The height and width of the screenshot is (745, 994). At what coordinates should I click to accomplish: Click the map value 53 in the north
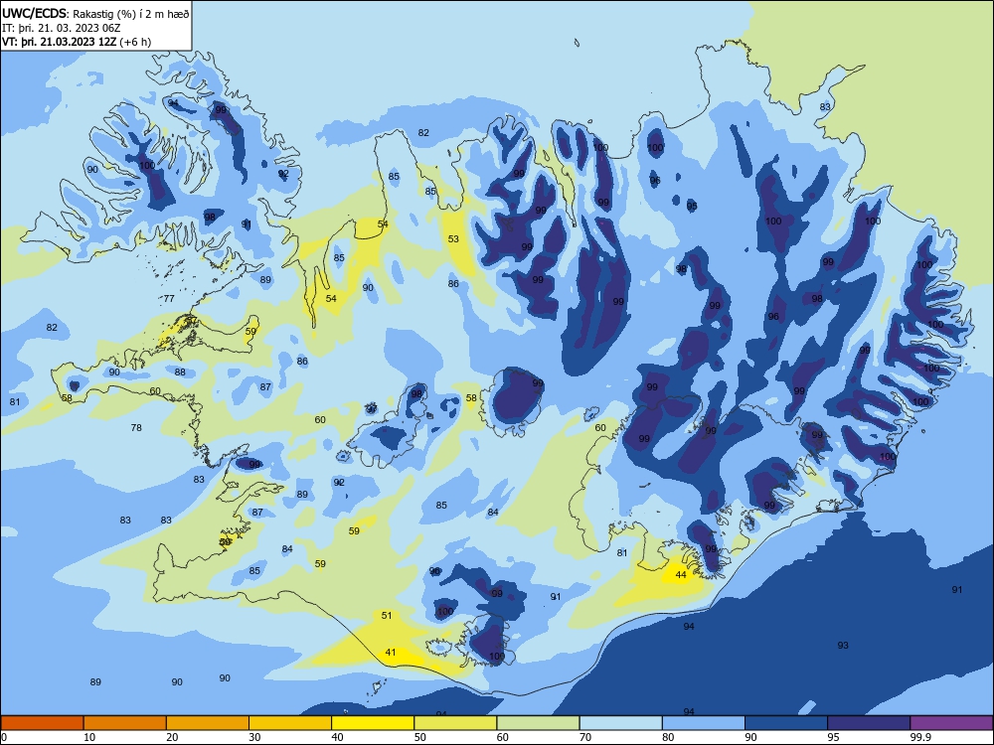pyautogui.click(x=453, y=238)
